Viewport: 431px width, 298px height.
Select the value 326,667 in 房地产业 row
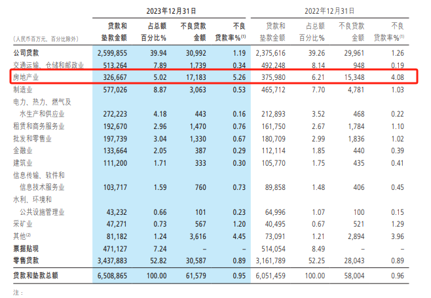click(x=115, y=77)
